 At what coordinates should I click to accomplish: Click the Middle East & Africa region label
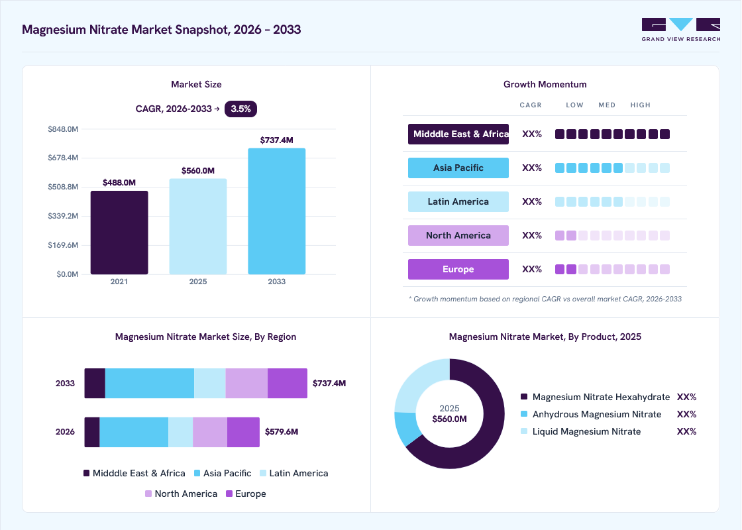(x=458, y=134)
